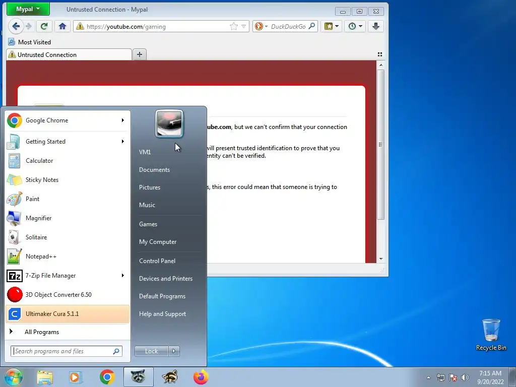Open Sticky Notes from Start menu
Image resolution: width=516 pixels, height=387 pixels.
[67, 180]
